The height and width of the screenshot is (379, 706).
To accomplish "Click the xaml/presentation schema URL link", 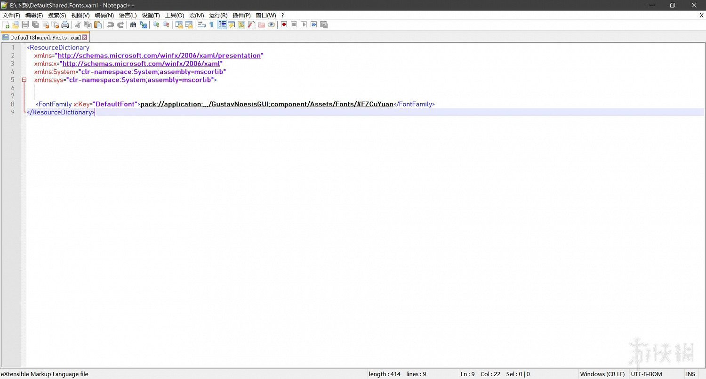I will tap(159, 56).
